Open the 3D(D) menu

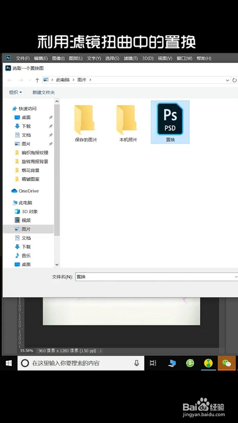point(148,58)
